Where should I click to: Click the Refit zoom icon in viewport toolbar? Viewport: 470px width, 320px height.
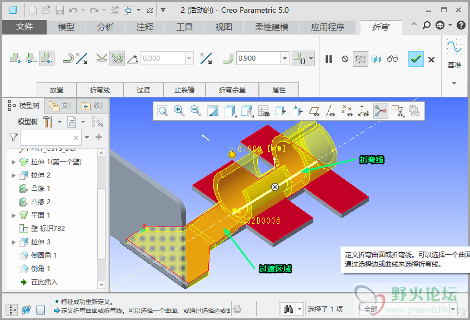coord(163,111)
